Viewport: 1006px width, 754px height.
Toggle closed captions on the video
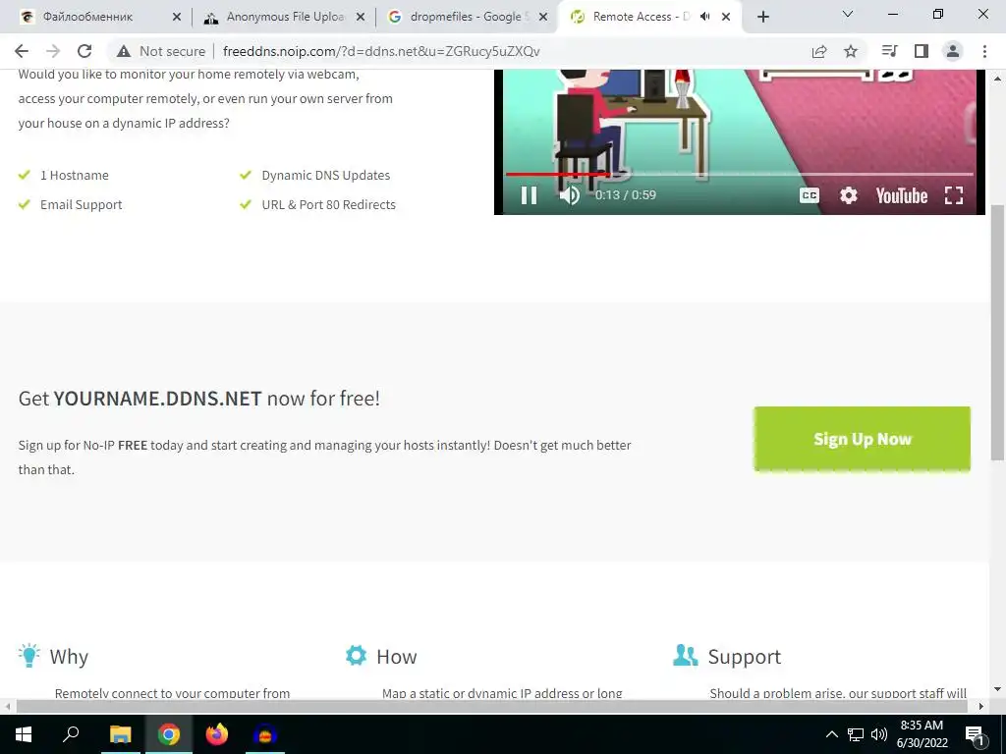pos(810,195)
